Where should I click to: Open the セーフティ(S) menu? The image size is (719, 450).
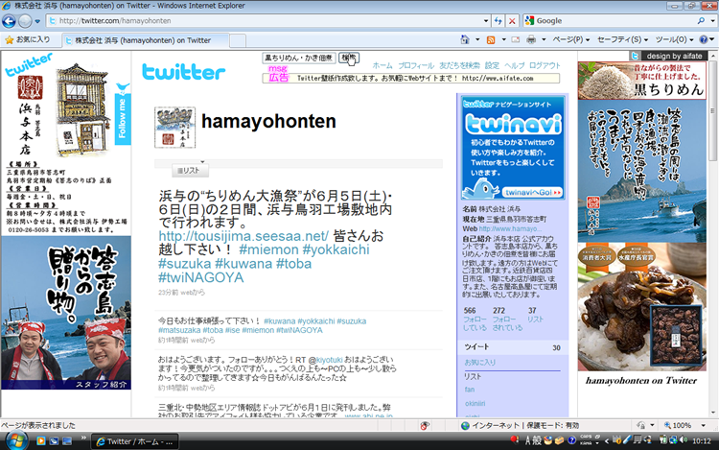click(623, 40)
